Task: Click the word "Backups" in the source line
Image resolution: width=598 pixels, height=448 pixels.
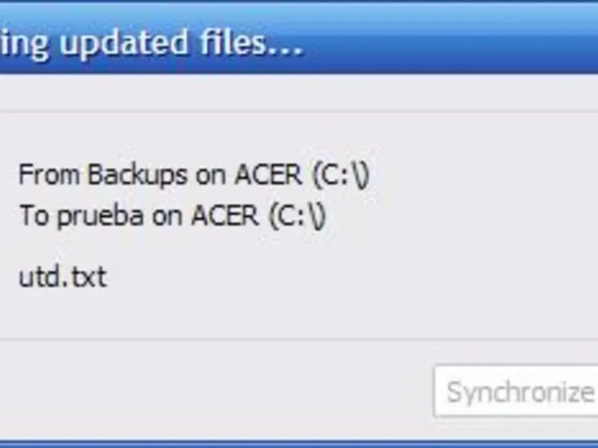Action: [138, 175]
